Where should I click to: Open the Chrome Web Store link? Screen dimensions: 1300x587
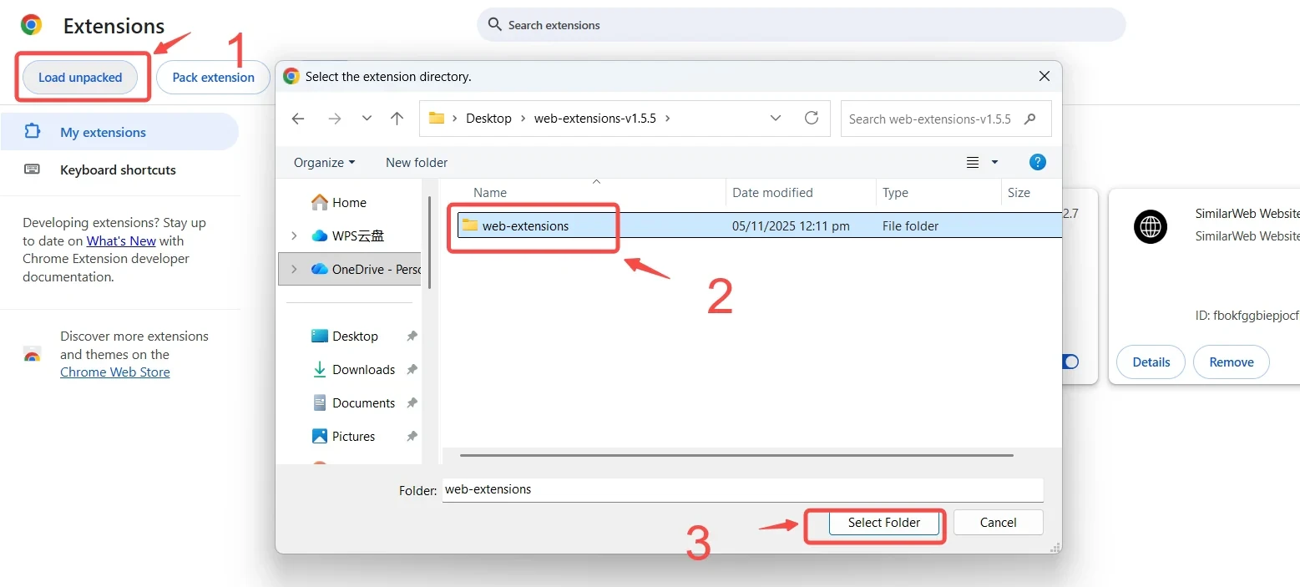pos(114,372)
